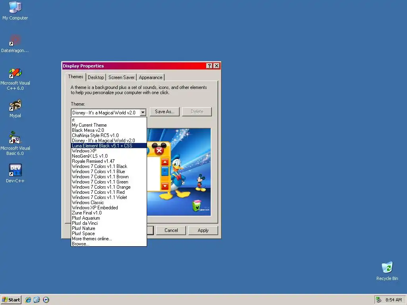Choose 'Plus! da Vinci' theme
The height and width of the screenshot is (305, 407).
click(x=109, y=223)
